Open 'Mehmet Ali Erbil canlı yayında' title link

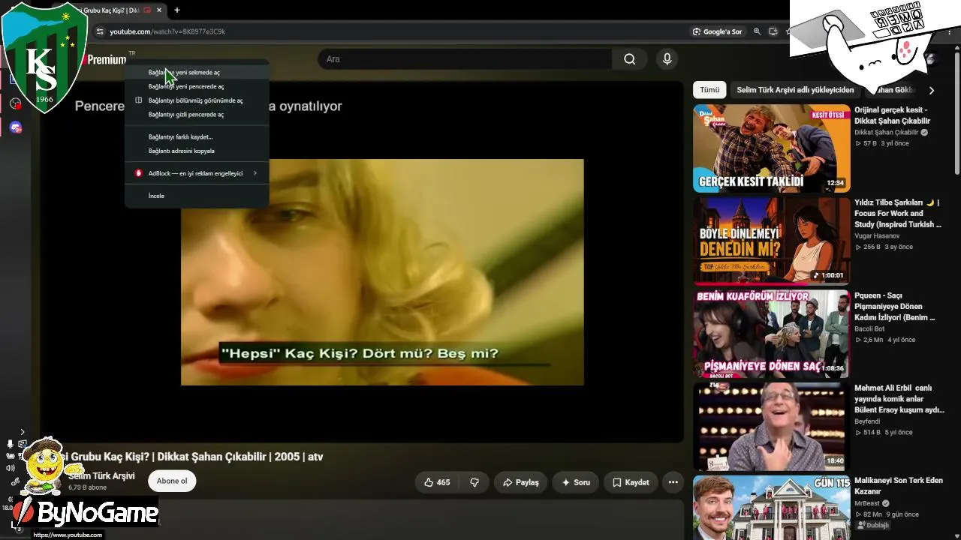pyautogui.click(x=899, y=399)
